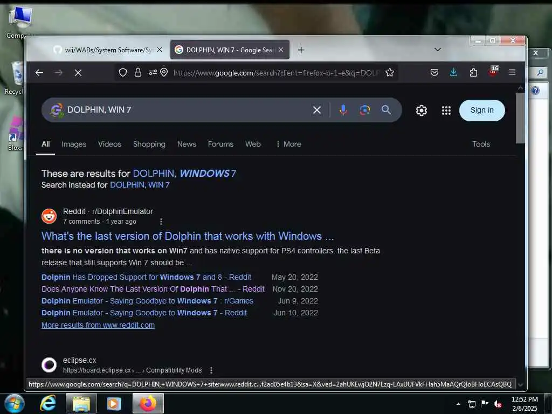Open More results from www.reddit.com
Image resolution: width=552 pixels, height=414 pixels.
click(98, 325)
